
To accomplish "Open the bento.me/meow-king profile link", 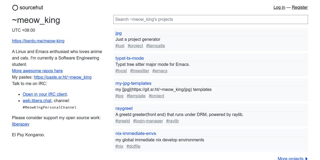I will click(38, 41).
